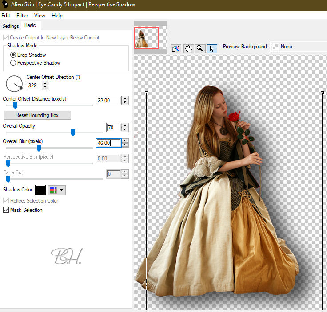Click the top-left bounding box handle
Viewport: 327px width, 312px height.
tap(147, 93)
